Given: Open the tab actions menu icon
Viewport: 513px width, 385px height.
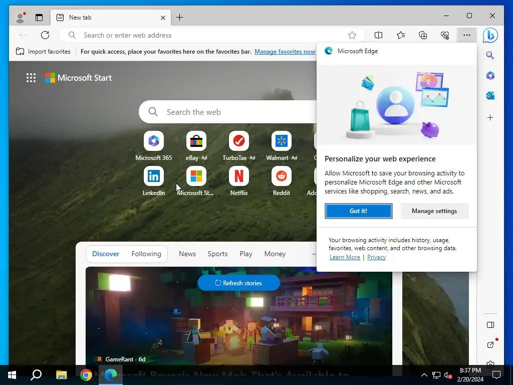Looking at the screenshot, I should (39, 18).
